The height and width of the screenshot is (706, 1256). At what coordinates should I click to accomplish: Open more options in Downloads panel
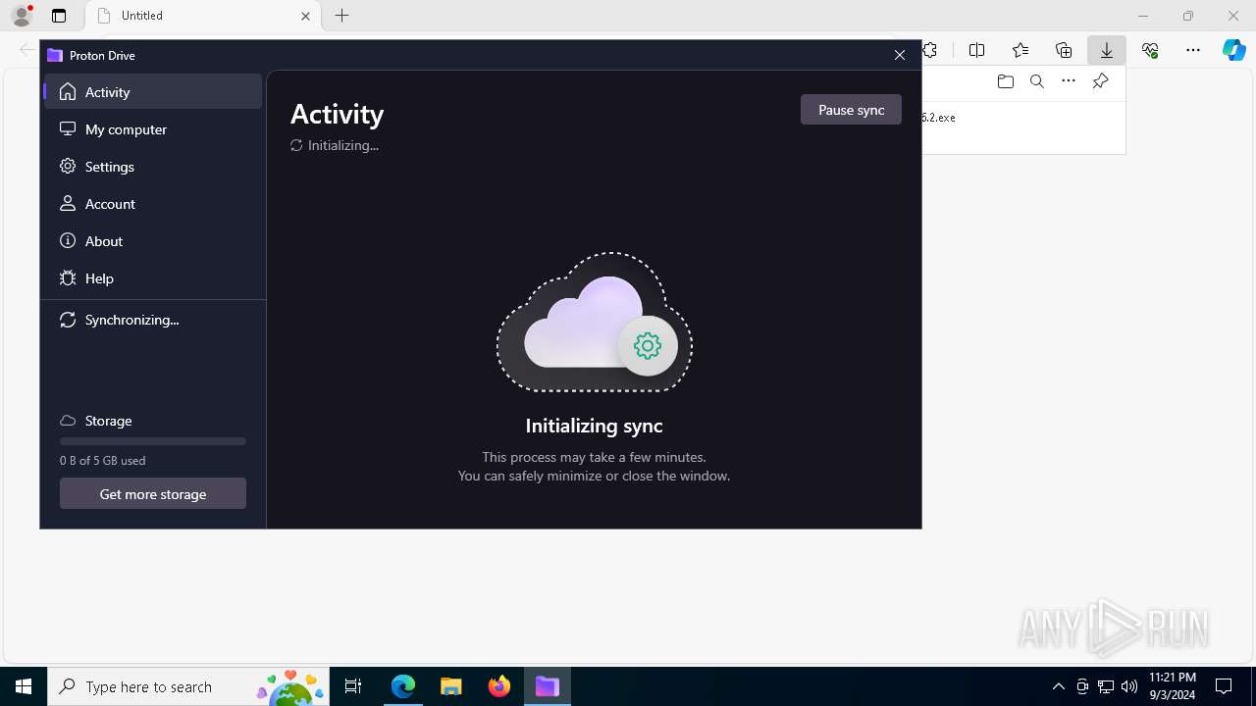point(1069,81)
